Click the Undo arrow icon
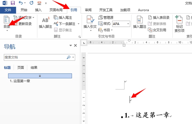Image resolution: width=192 pixels, height=124 pixels. tap(20, 3)
